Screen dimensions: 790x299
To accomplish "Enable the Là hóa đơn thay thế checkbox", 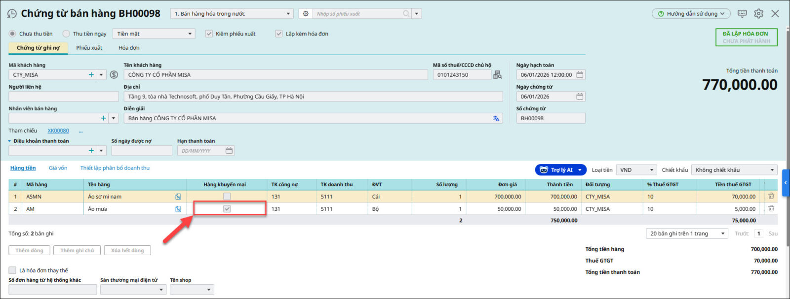I will click(12, 270).
